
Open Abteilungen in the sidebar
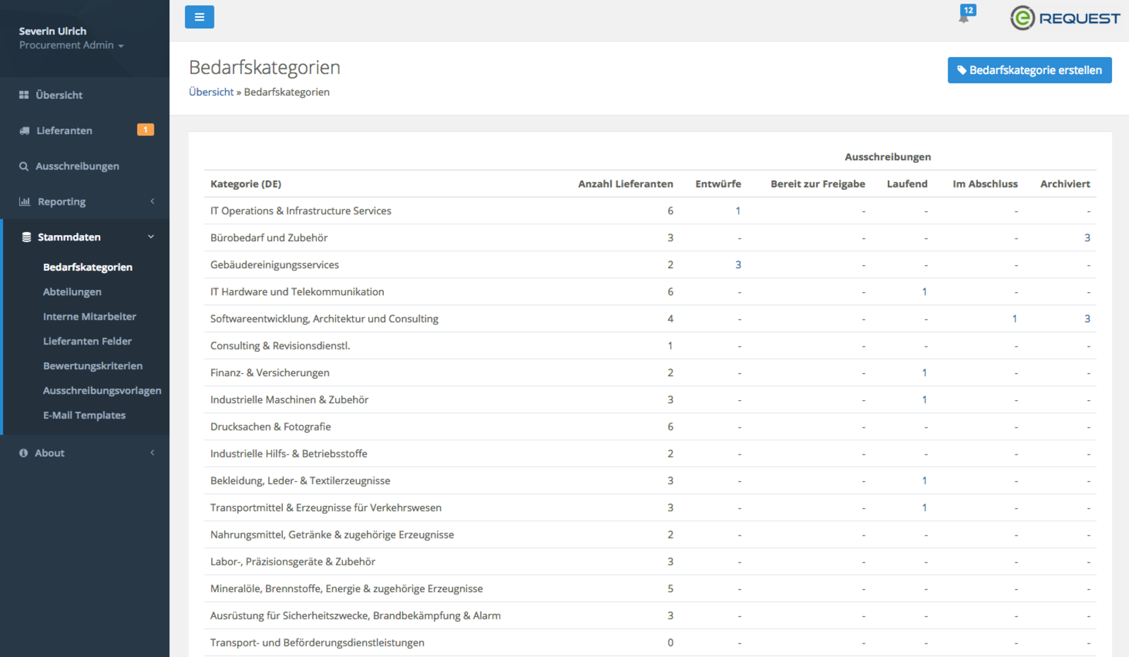pos(72,292)
